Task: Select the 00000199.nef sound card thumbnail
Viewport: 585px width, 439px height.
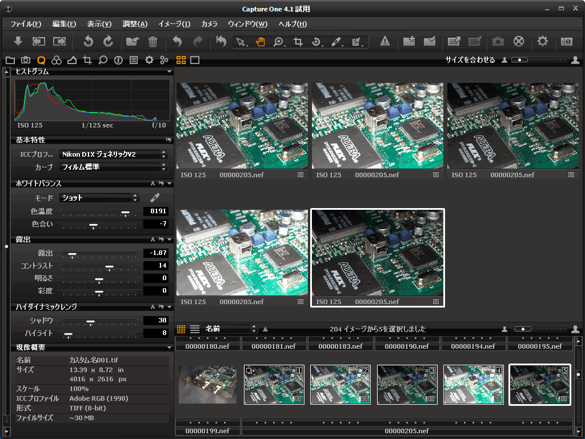Action: [x=207, y=385]
